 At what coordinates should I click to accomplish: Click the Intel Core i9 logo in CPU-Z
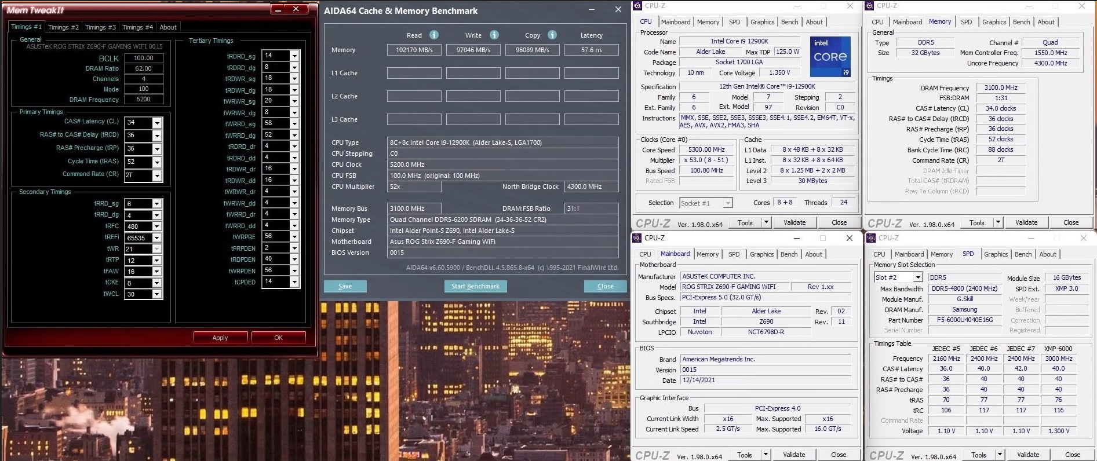click(x=830, y=57)
